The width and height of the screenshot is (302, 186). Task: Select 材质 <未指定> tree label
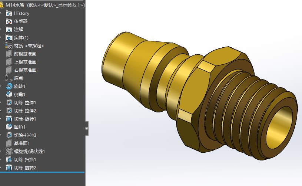[29, 46]
